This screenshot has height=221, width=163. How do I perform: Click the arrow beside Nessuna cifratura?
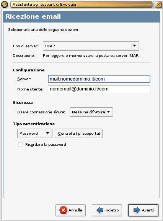point(109,112)
